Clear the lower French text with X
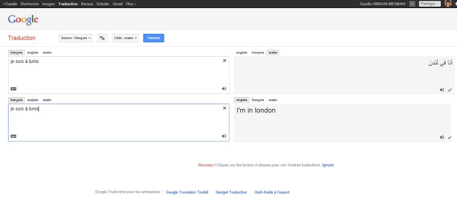Image resolution: width=457 pixels, height=203 pixels. tap(224, 108)
